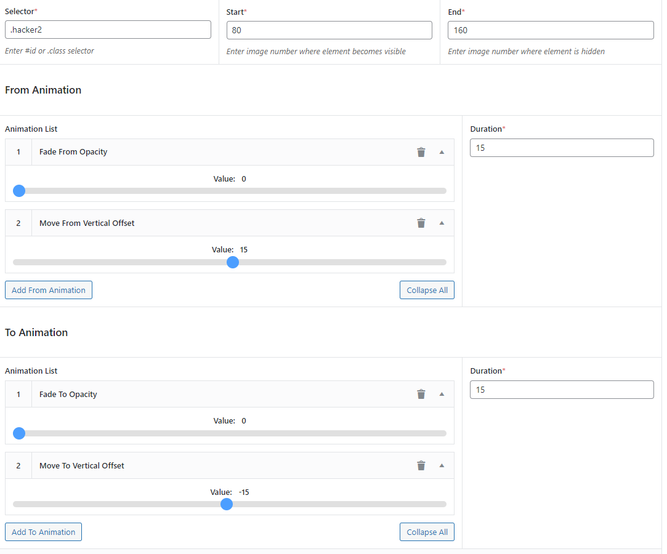Focus the End image number field
Screen dimensions: 667x554
[x=551, y=30]
